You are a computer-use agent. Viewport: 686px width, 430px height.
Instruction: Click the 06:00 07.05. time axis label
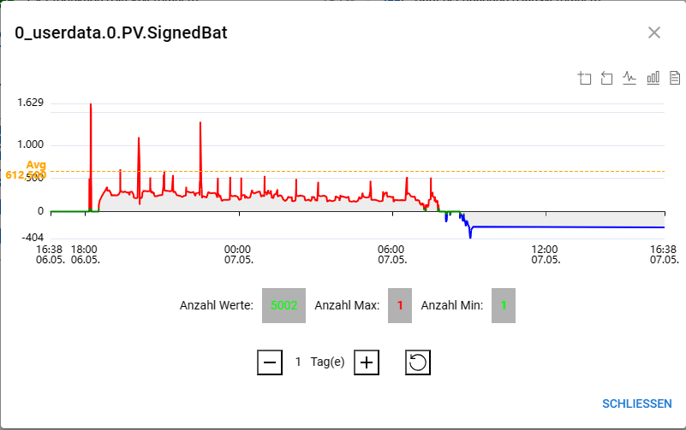click(x=392, y=253)
